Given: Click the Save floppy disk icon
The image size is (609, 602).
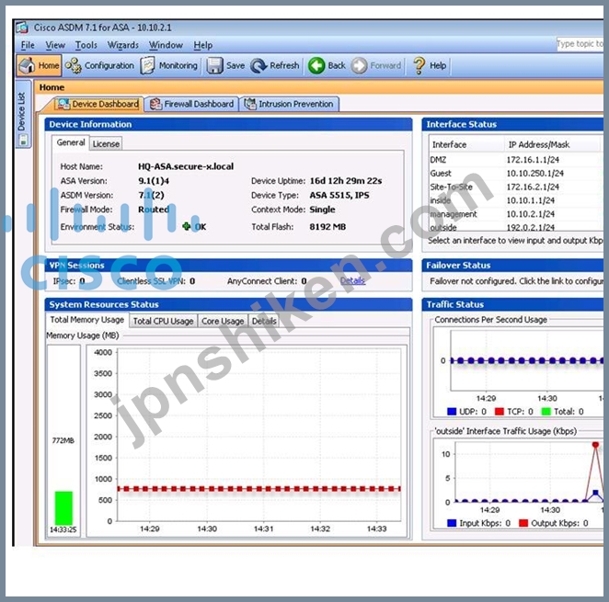Looking at the screenshot, I should coord(214,65).
